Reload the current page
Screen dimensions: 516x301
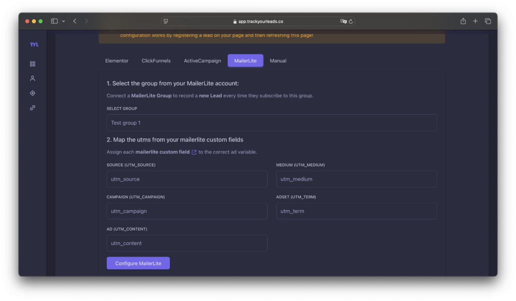coord(351,21)
